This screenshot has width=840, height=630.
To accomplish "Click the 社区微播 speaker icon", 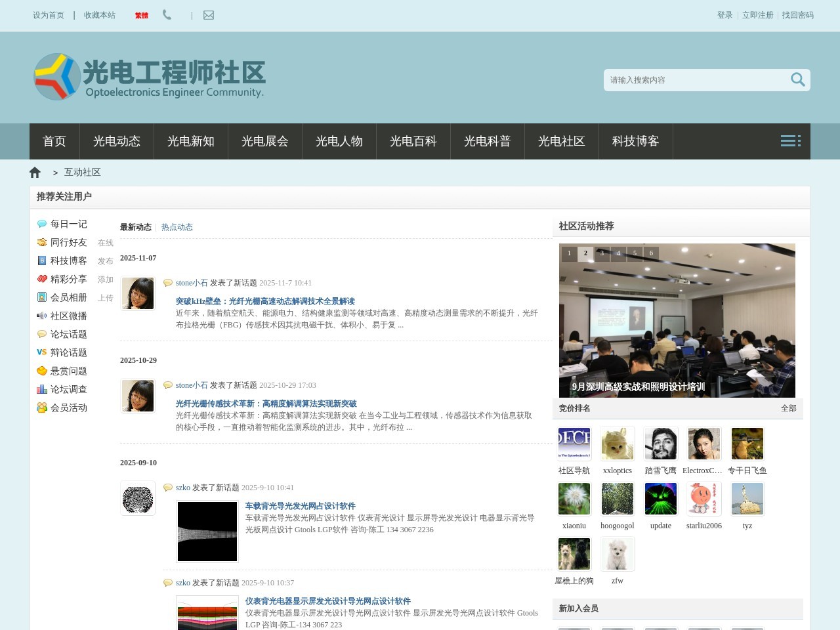I will point(41,316).
